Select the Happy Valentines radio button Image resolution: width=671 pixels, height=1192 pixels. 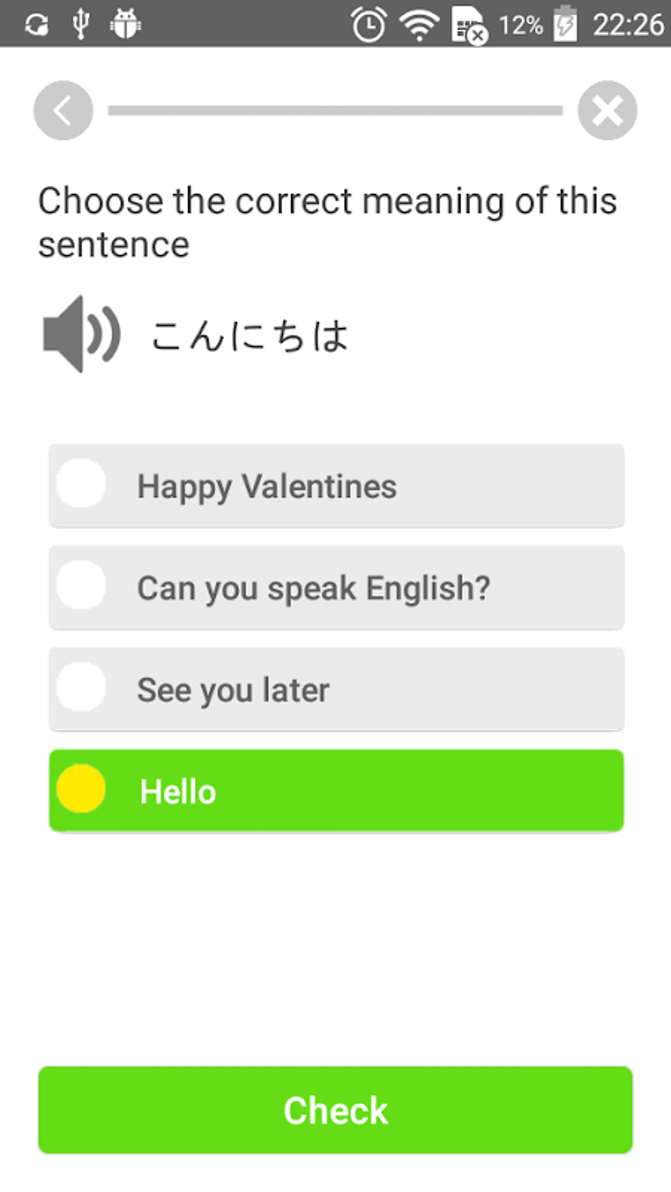[x=82, y=484]
